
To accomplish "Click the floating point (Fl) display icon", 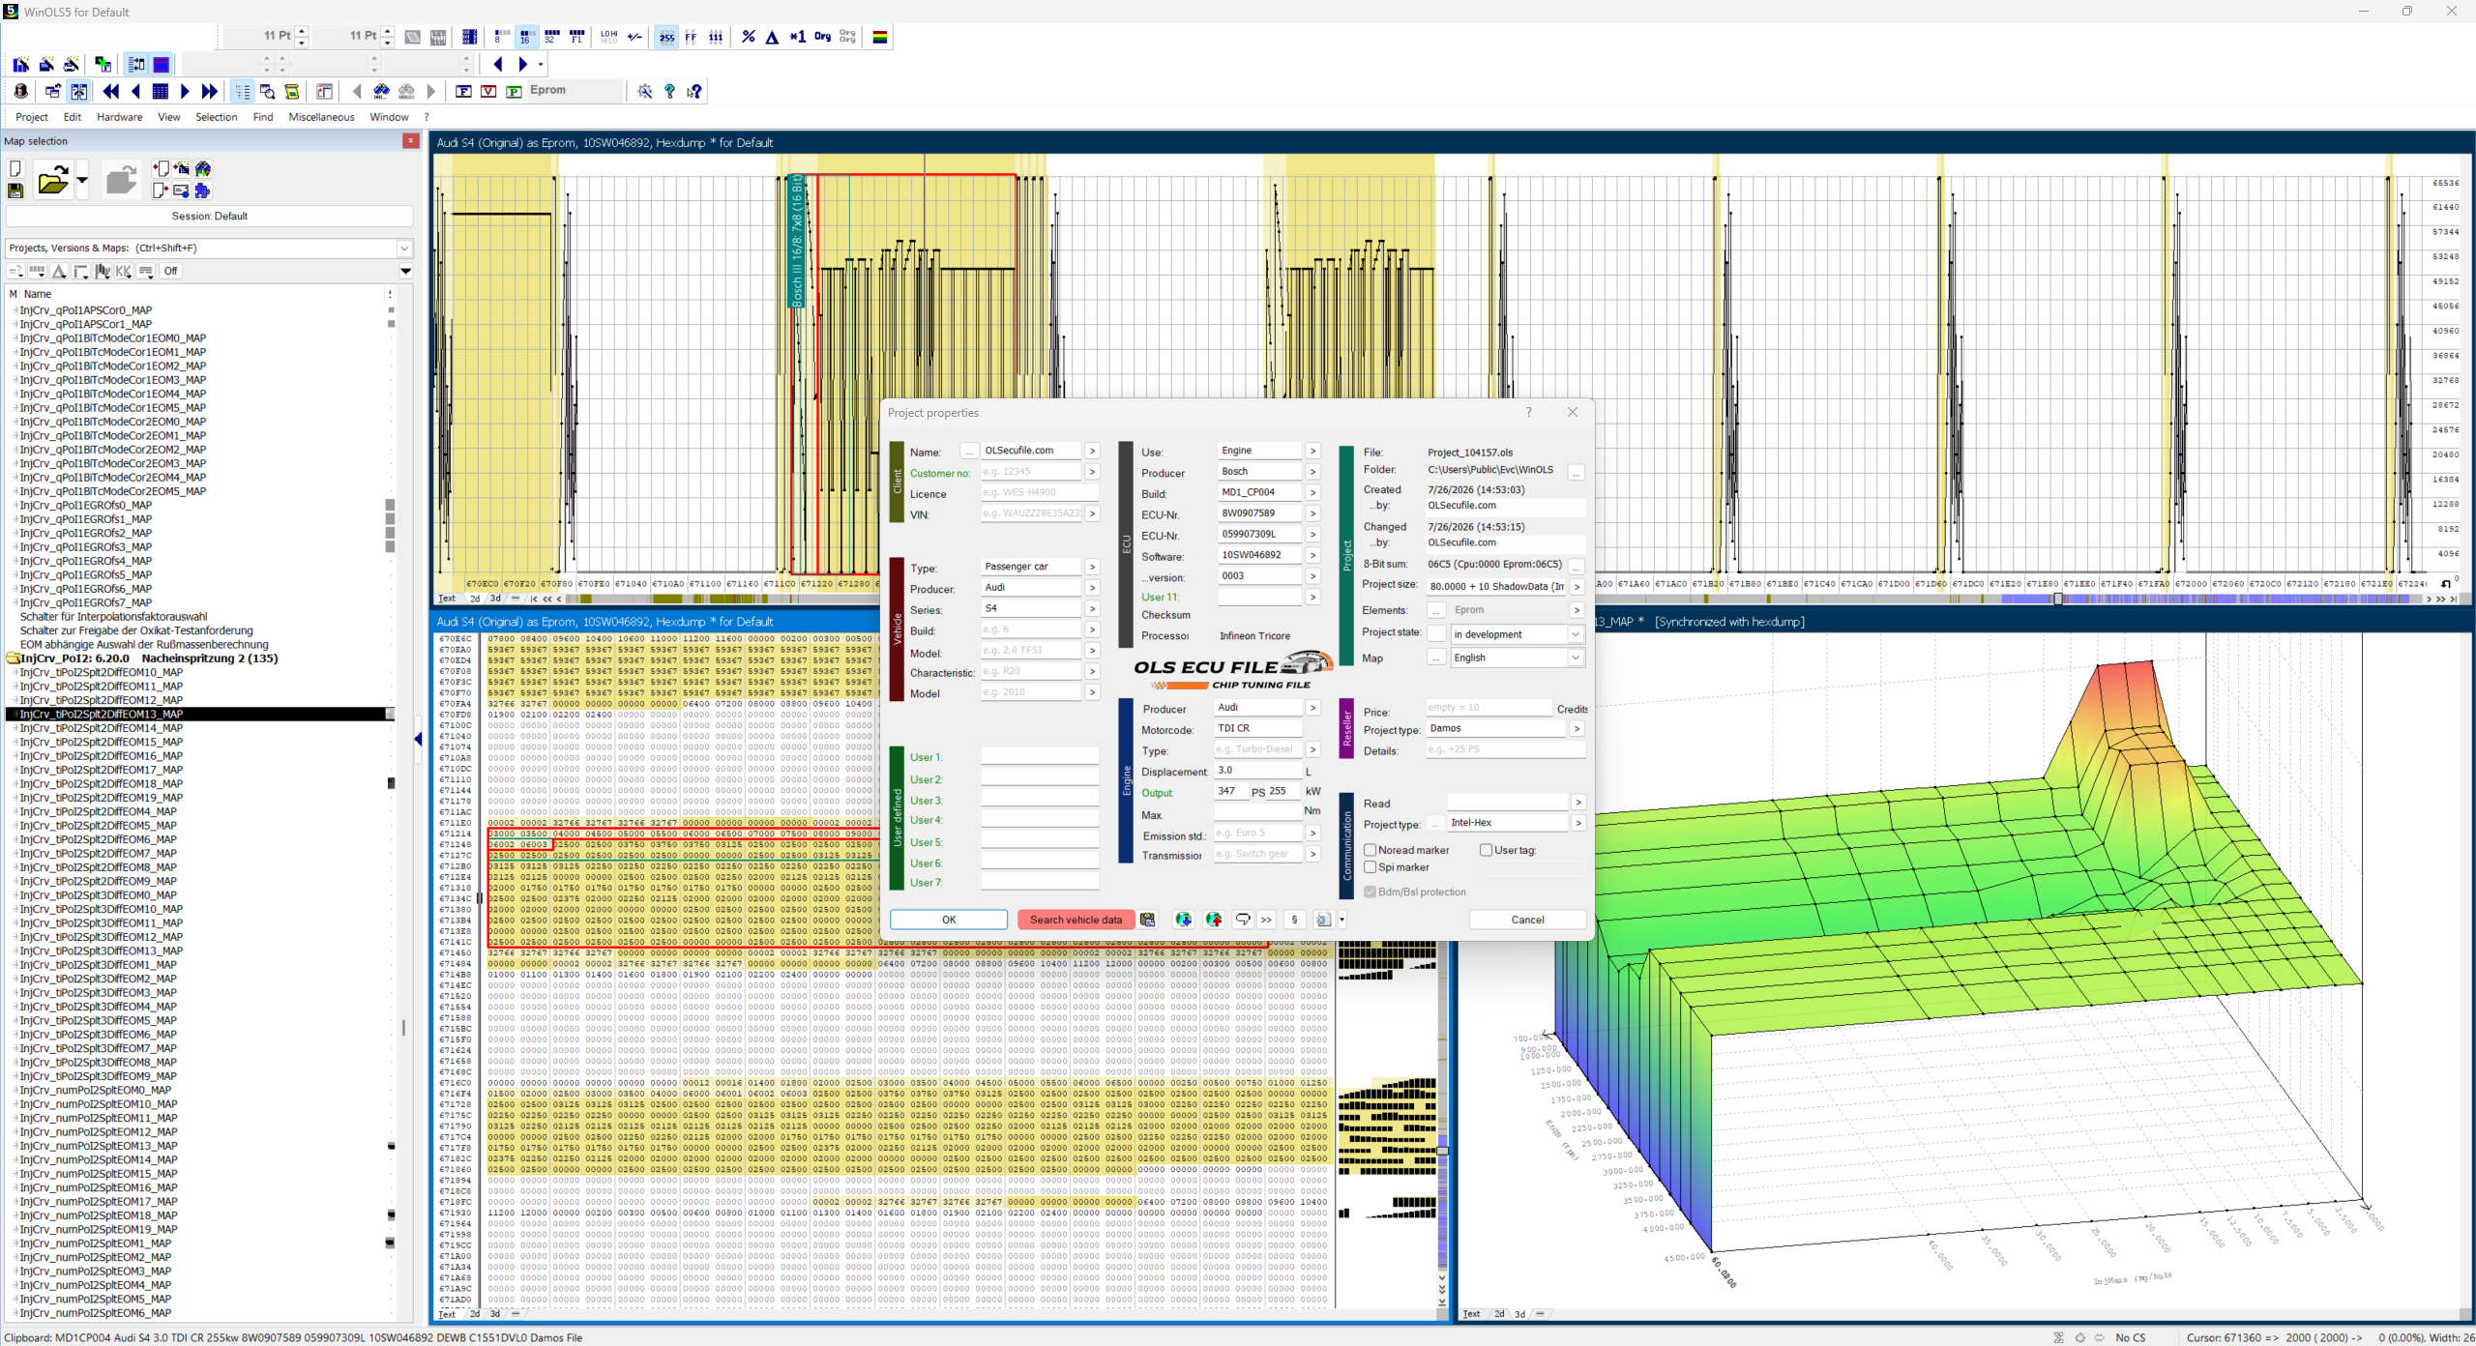I will 577,37.
